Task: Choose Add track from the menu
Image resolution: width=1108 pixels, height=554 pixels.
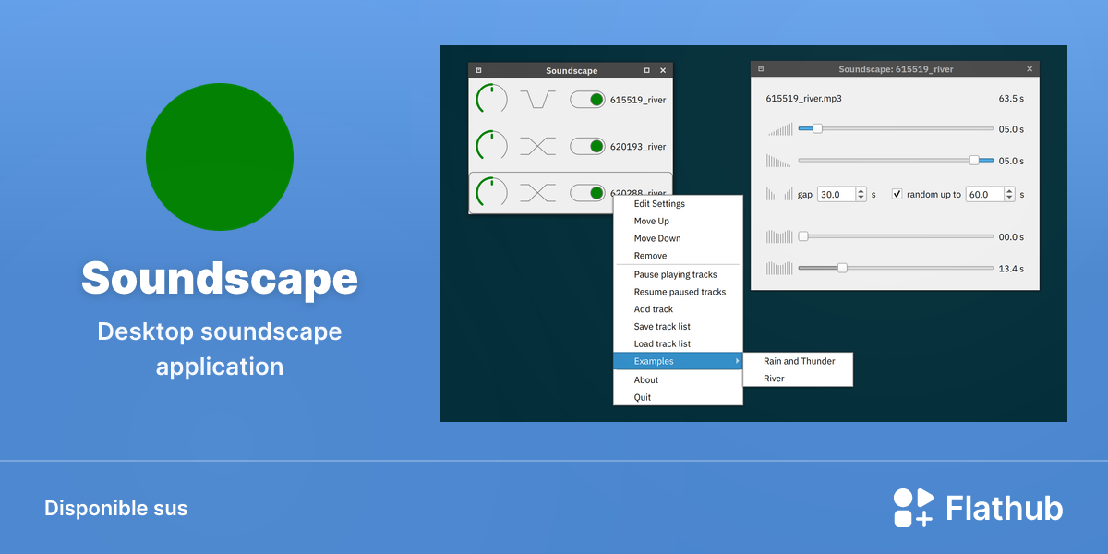Action: coord(678,309)
